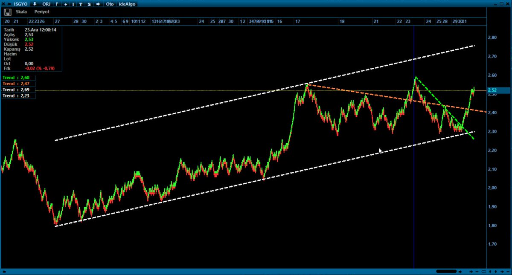Click the current price tag 2,52 on axis
This screenshot has width=512, height=275.
pos(497,90)
